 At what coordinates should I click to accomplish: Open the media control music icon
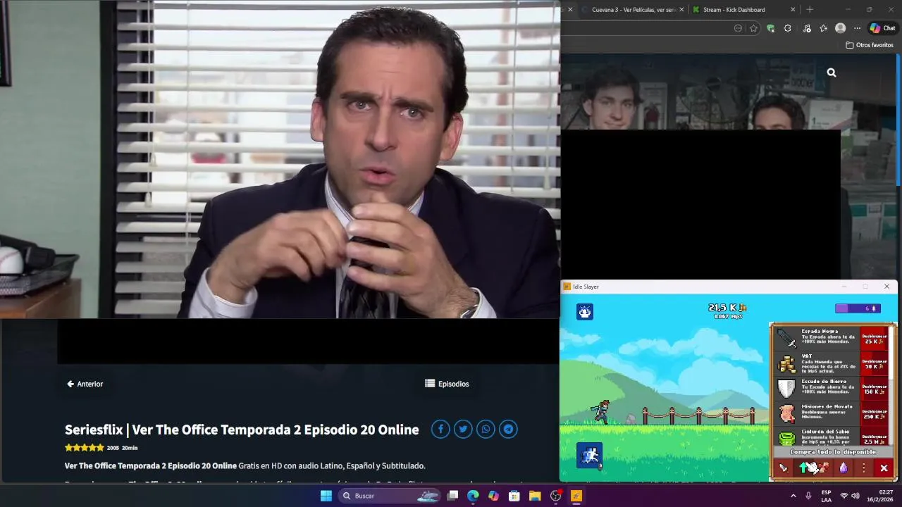807,28
